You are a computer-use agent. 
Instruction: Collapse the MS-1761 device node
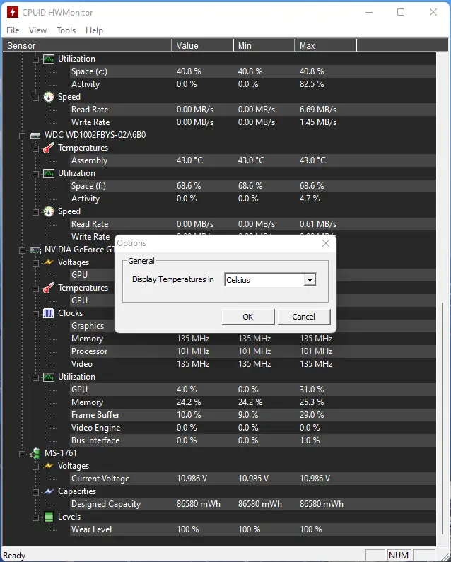tap(22, 454)
